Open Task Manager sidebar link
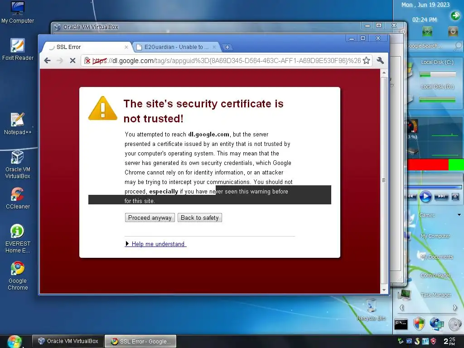Screen dimensions: 464x348 436,295
